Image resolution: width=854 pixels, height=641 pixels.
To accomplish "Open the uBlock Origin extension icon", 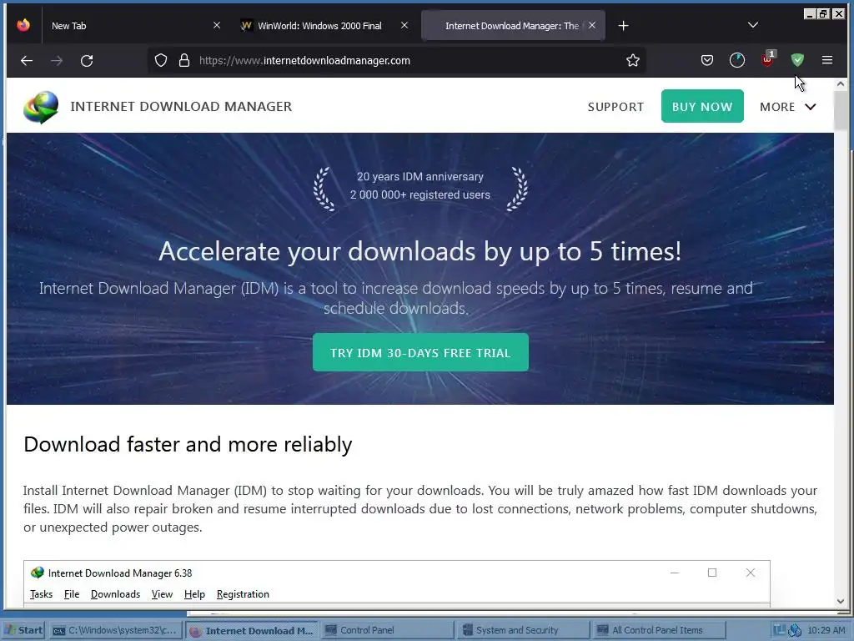I will click(768, 59).
